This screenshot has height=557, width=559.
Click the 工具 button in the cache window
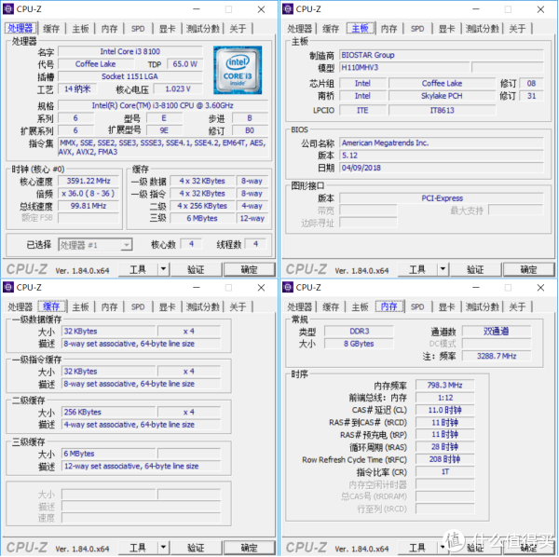[138, 547]
